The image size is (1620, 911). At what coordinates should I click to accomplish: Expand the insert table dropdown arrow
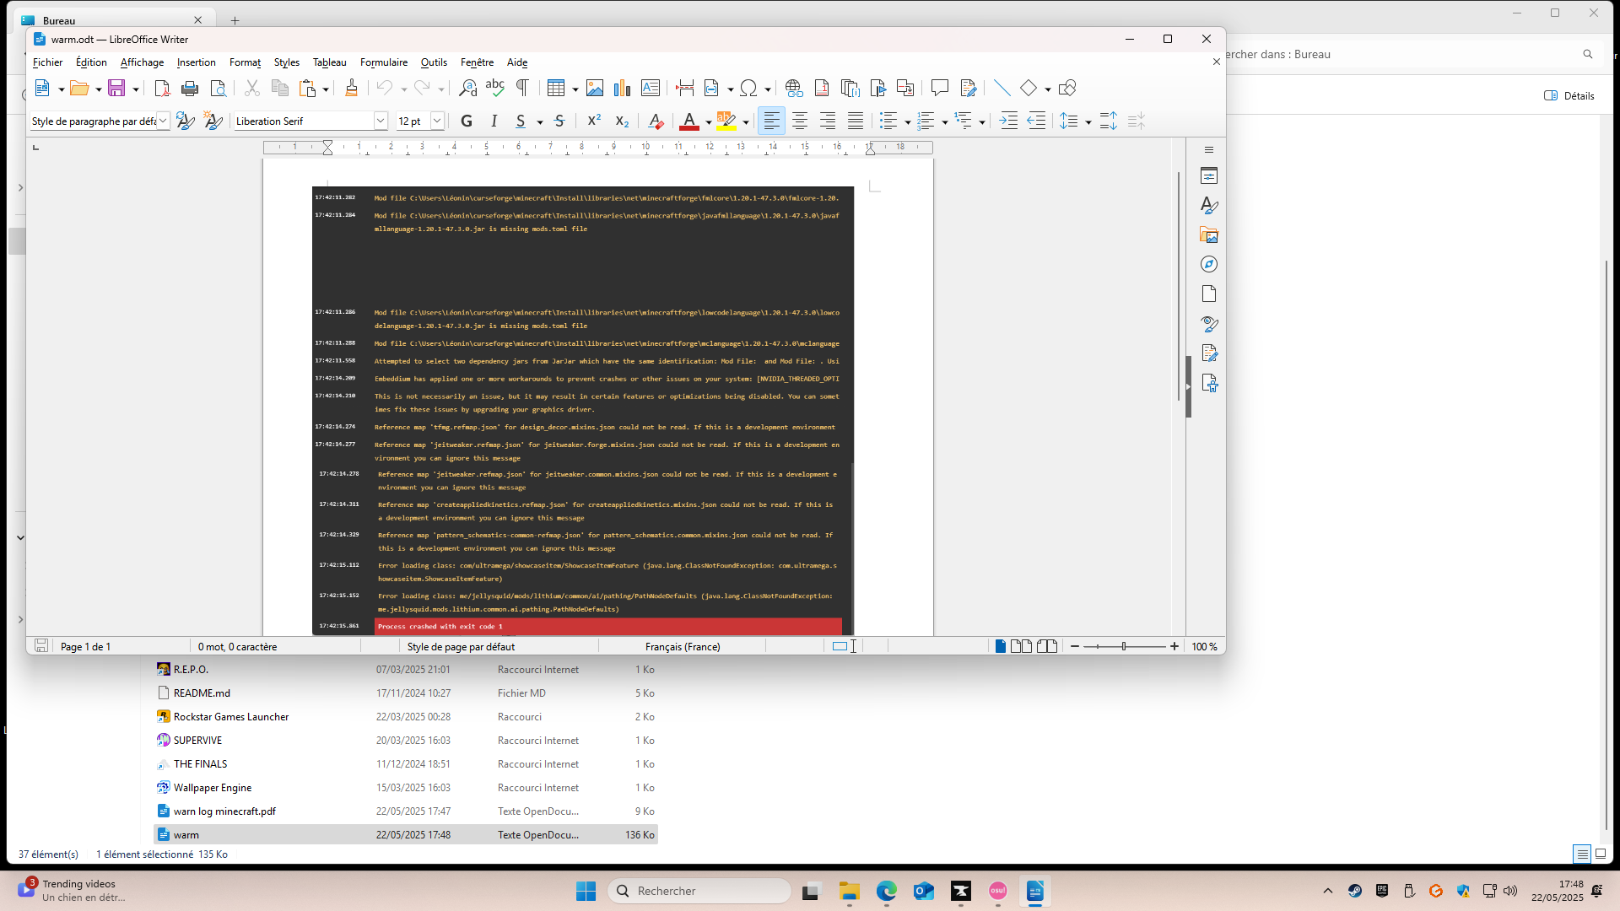(575, 89)
